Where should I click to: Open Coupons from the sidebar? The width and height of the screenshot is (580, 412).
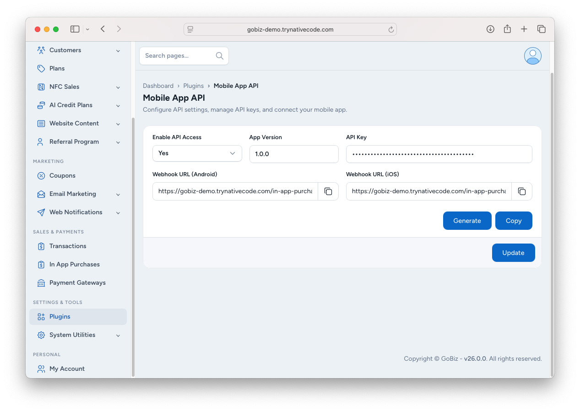(78, 176)
